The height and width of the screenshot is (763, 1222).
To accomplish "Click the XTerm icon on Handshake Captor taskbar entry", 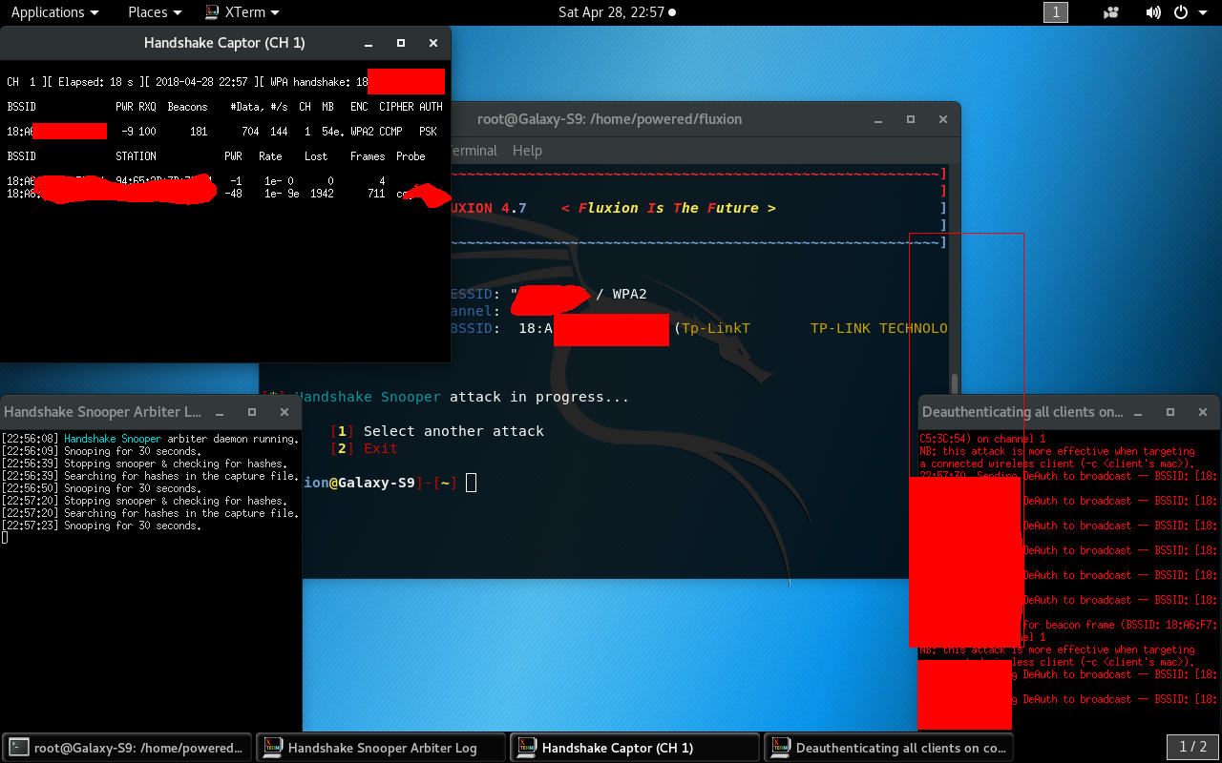I will pyautogui.click(x=526, y=748).
